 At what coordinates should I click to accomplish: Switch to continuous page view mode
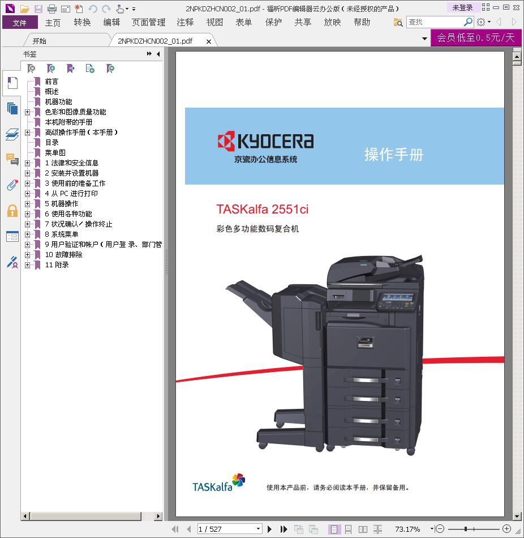click(x=349, y=529)
